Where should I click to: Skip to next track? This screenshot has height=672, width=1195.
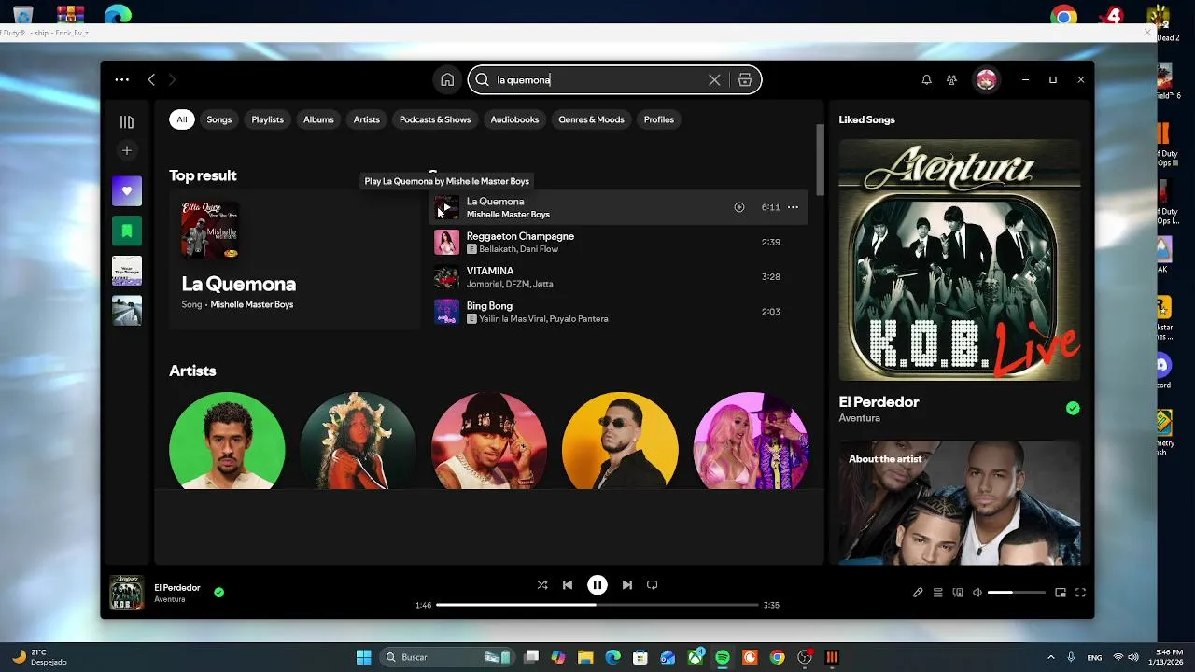point(627,585)
